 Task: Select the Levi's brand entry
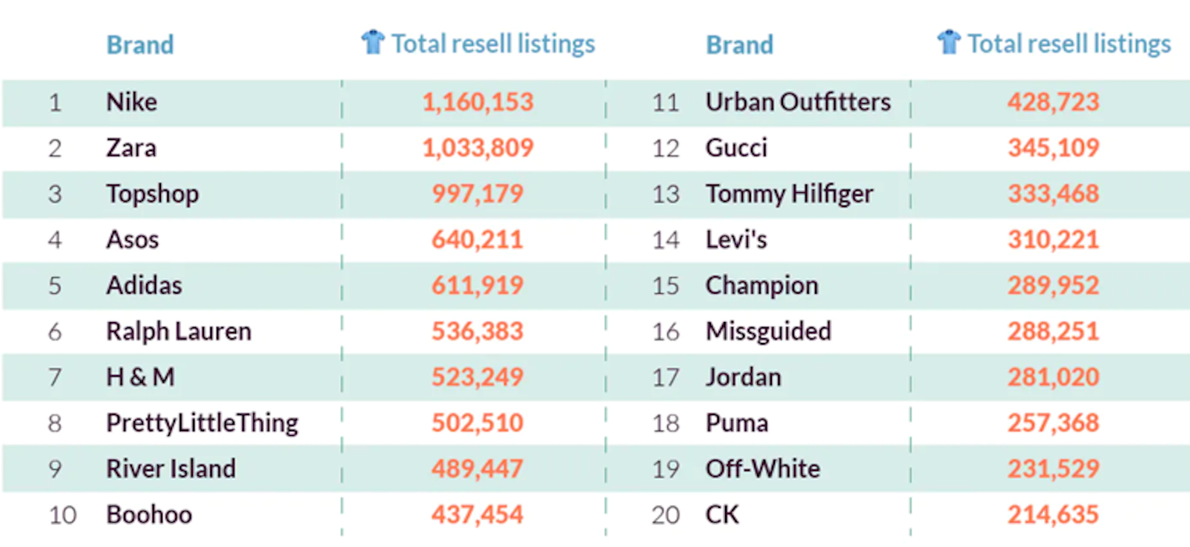(x=736, y=239)
